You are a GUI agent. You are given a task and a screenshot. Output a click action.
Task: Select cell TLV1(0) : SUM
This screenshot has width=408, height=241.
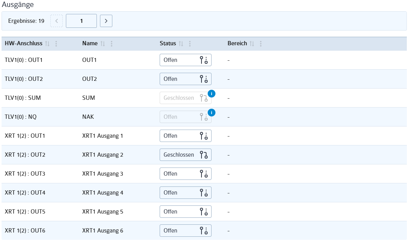click(22, 98)
